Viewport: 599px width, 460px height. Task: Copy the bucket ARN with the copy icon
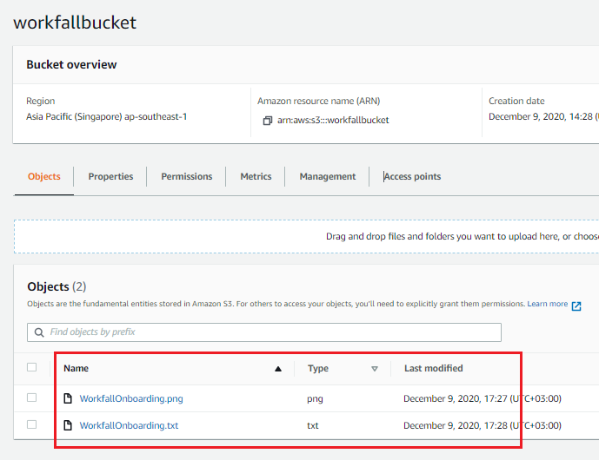pyautogui.click(x=268, y=121)
